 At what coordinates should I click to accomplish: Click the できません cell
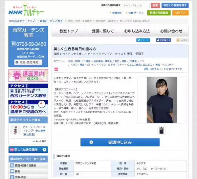click(161, 174)
